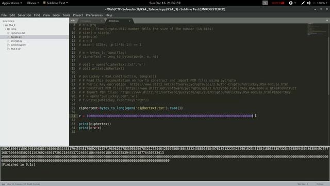Viewport: 330px width, 186px height.
Task: Open the Sublime Text app menu in top bar
Action: tap(55, 3)
